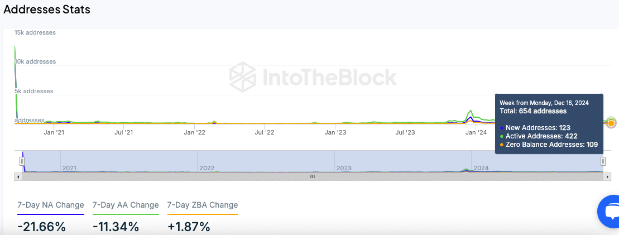Click the orange data point marker
This screenshot has height=235, width=619.
(611, 122)
